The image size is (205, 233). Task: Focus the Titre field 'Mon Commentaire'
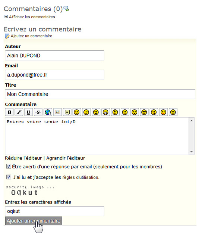tap(100, 94)
